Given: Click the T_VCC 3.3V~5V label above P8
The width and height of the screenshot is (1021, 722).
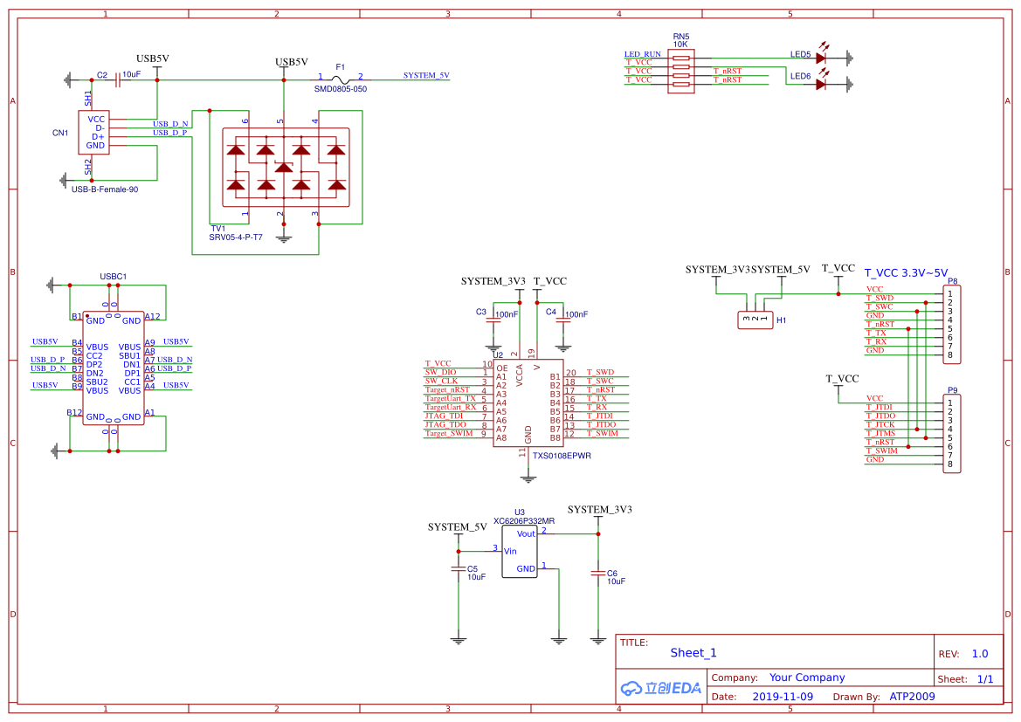Looking at the screenshot, I should 907,270.
